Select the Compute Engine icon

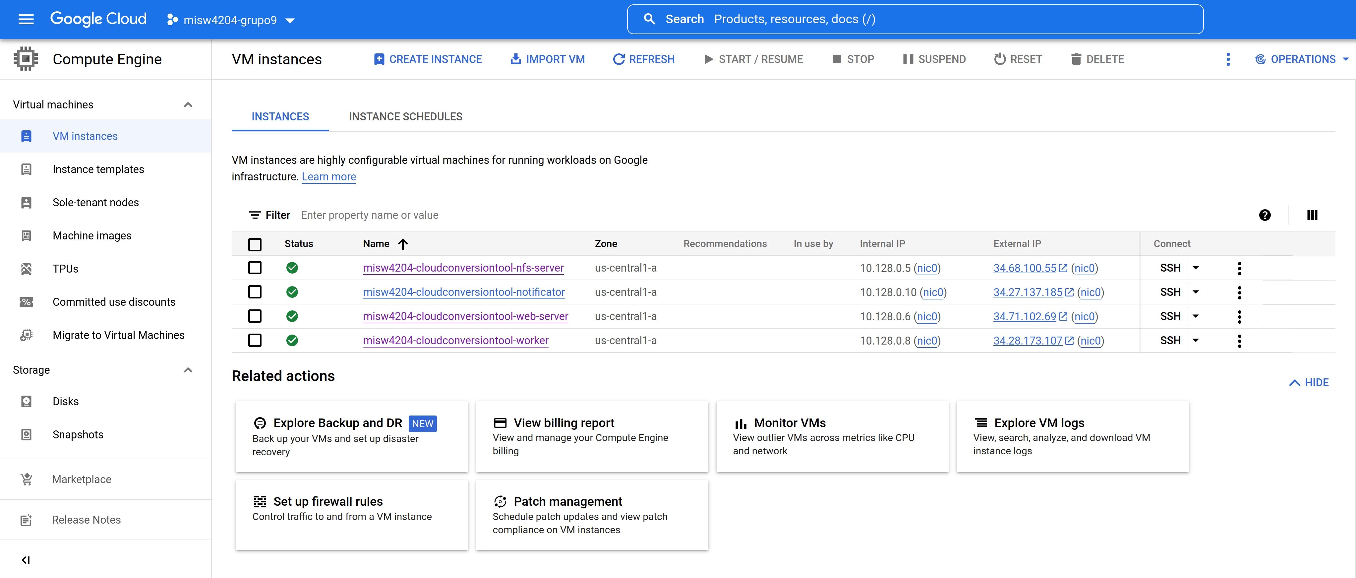26,58
